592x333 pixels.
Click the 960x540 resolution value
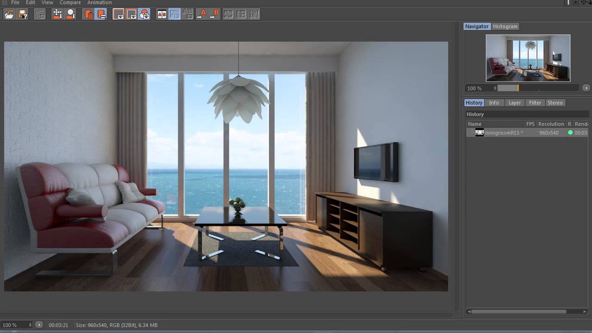(x=549, y=133)
